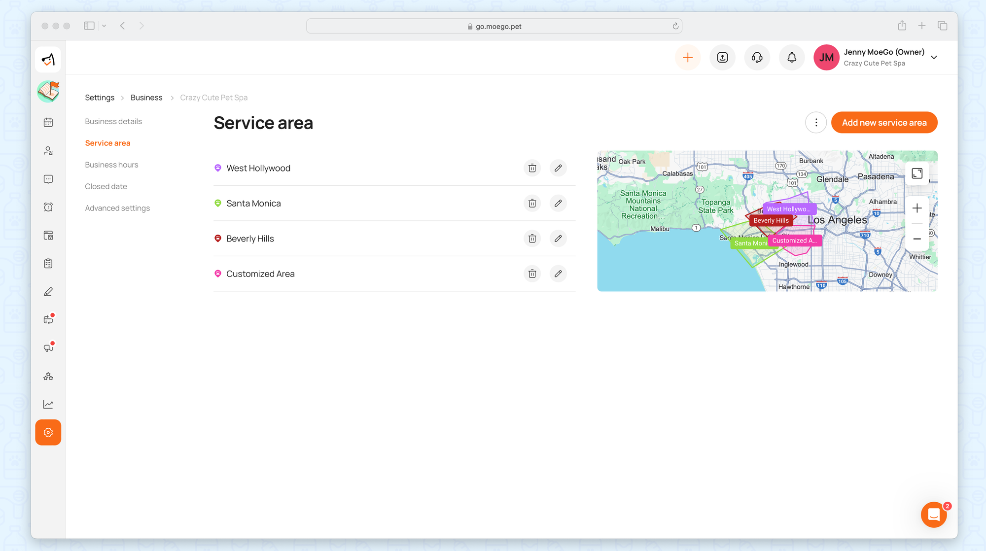Click the purple West Hollywood color pin
The image size is (986, 551).
[218, 168]
